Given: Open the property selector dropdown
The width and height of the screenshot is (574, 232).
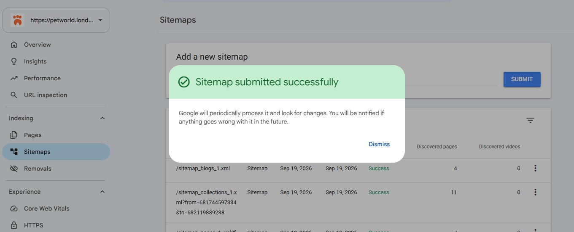Looking at the screenshot, I should [x=56, y=20].
